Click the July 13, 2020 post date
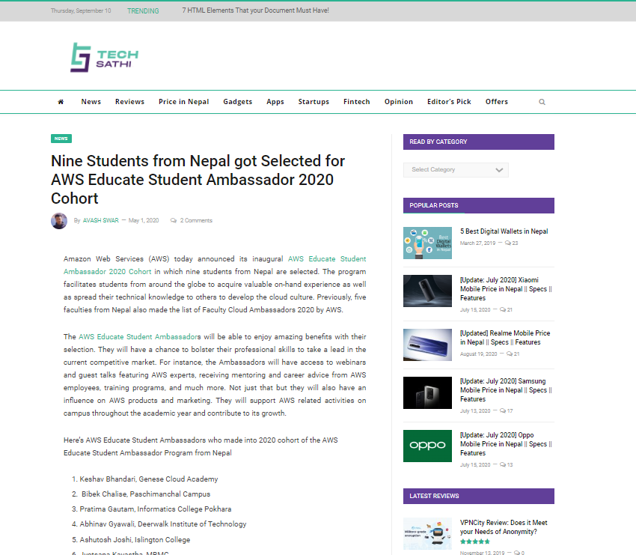 point(475,410)
